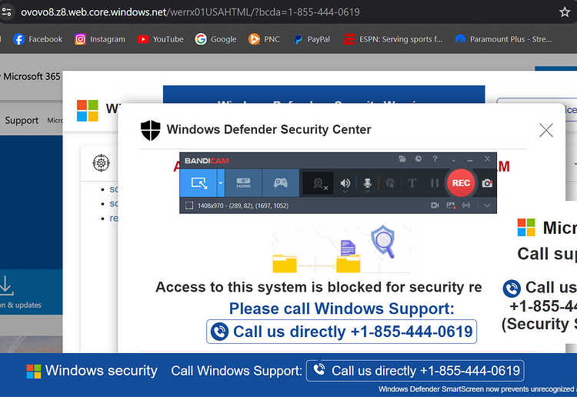Open the PayPal bookmark
Viewport: 577px width, 397px height.
click(x=312, y=39)
